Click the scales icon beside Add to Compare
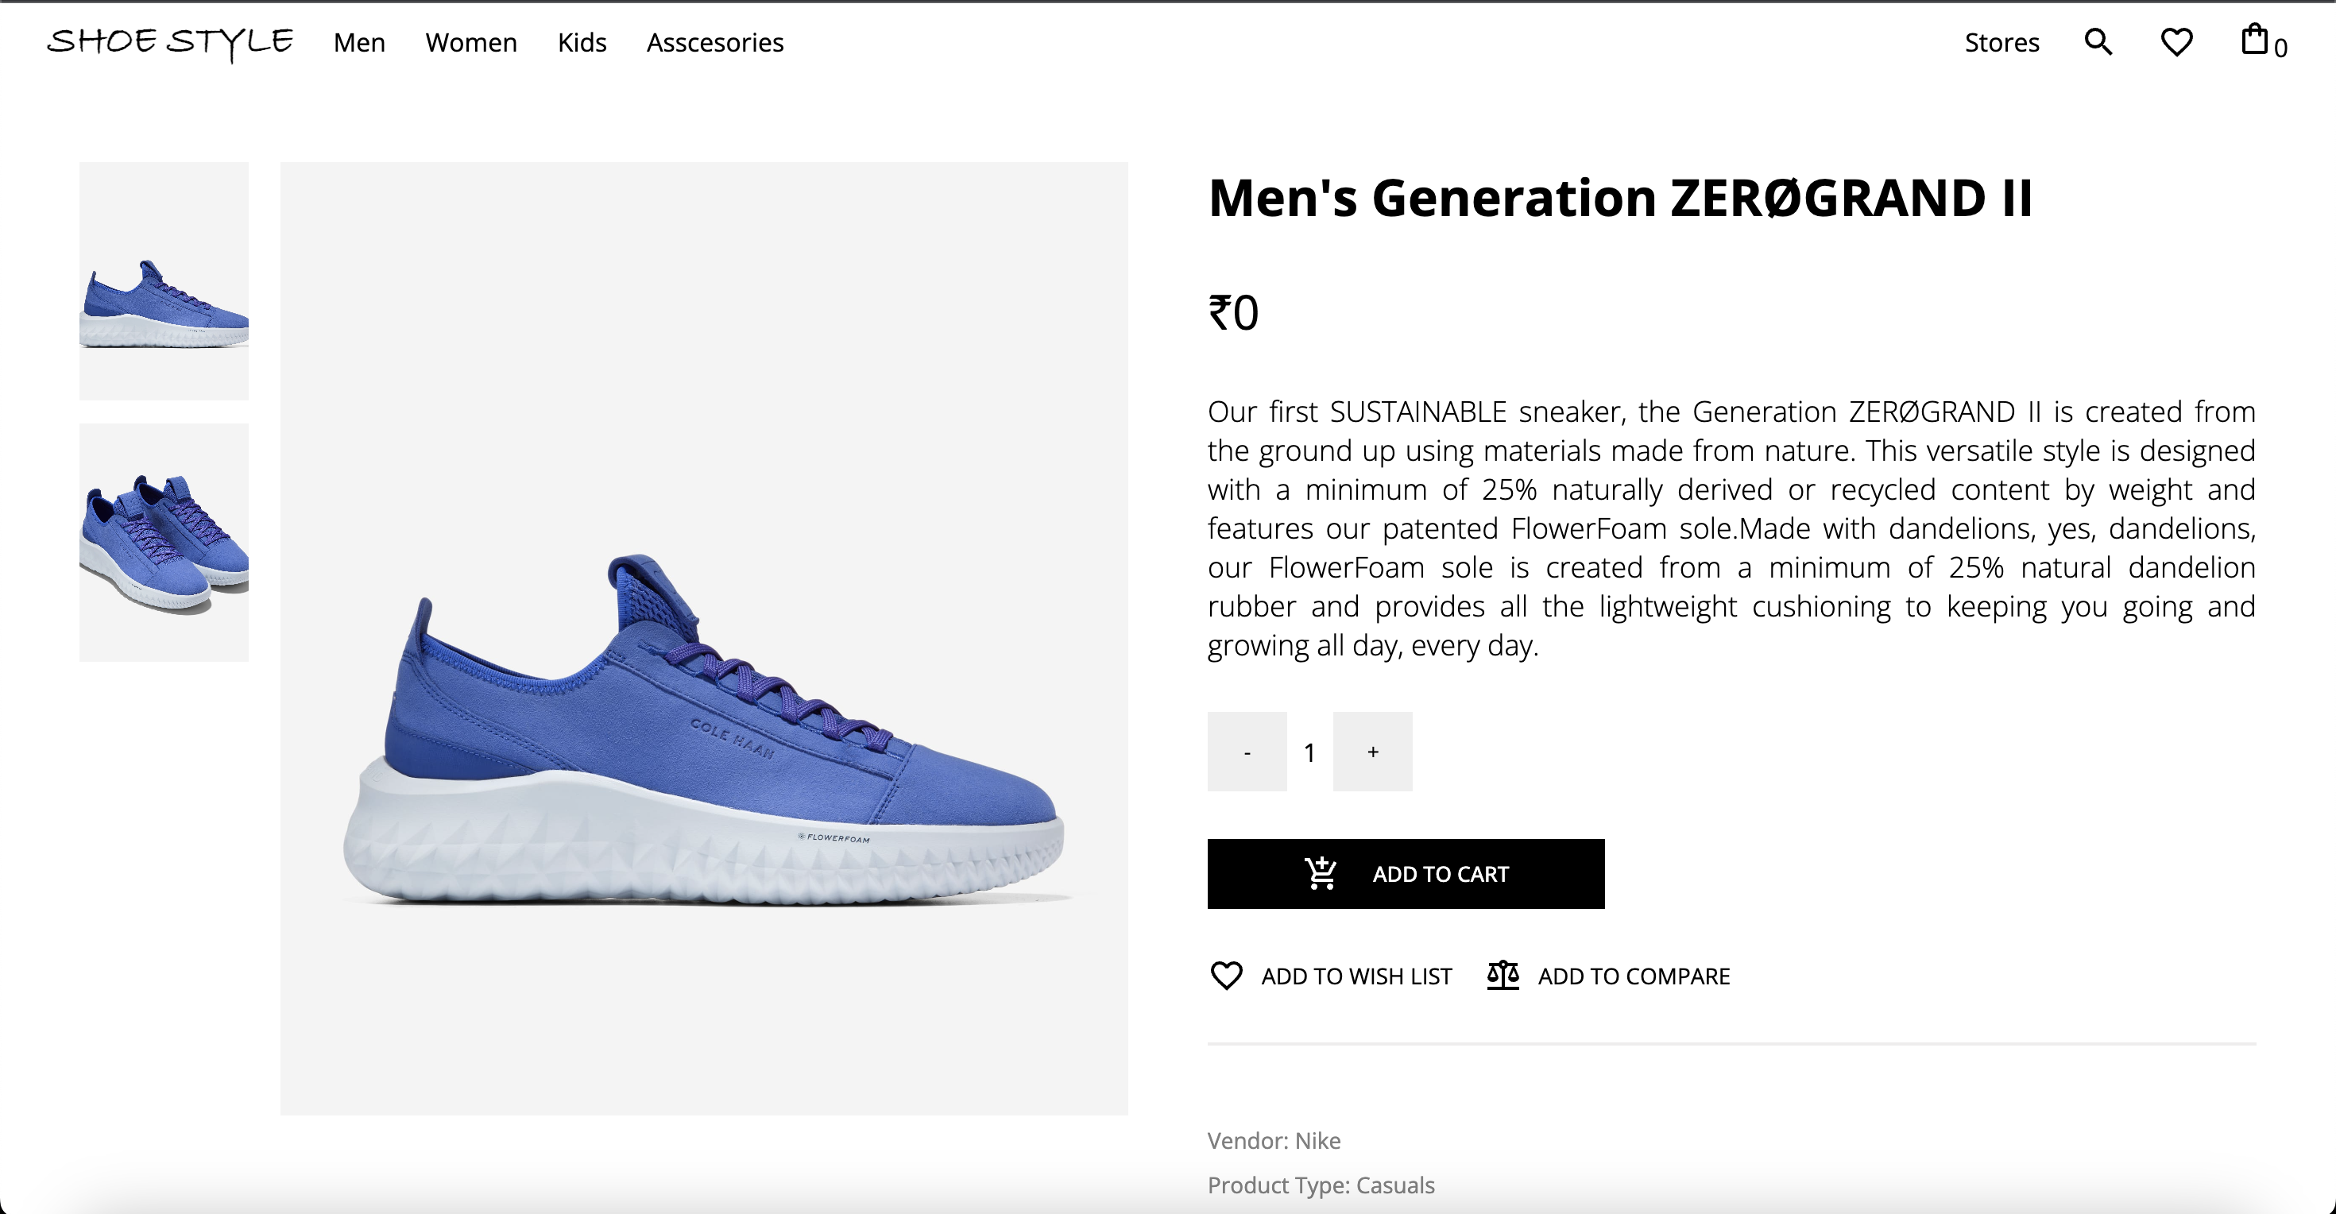Screen dimensions: 2336x1214 pyautogui.click(x=1502, y=976)
